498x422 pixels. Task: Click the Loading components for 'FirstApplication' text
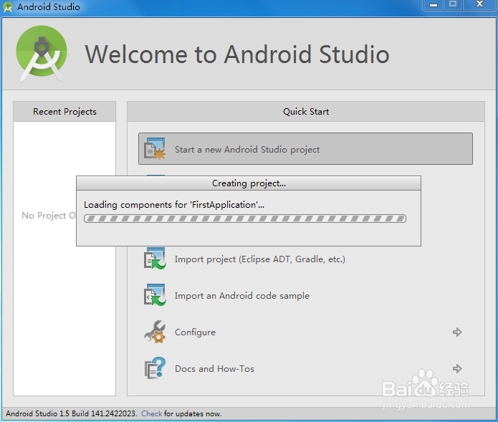tap(174, 205)
